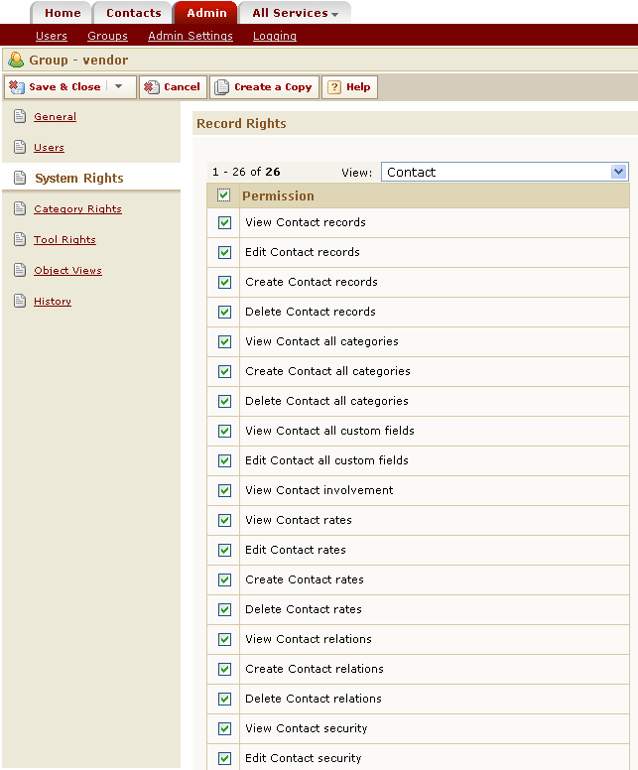Image resolution: width=638 pixels, height=770 pixels.
Task: Select the System Rights section
Action: coord(79,178)
